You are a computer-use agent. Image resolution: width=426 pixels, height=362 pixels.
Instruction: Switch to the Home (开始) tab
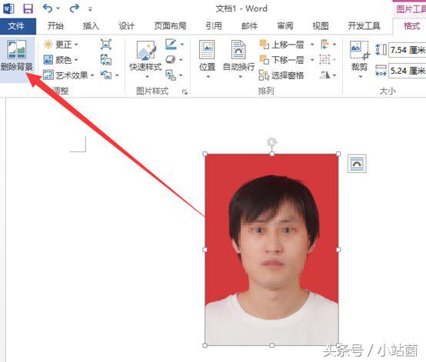55,26
